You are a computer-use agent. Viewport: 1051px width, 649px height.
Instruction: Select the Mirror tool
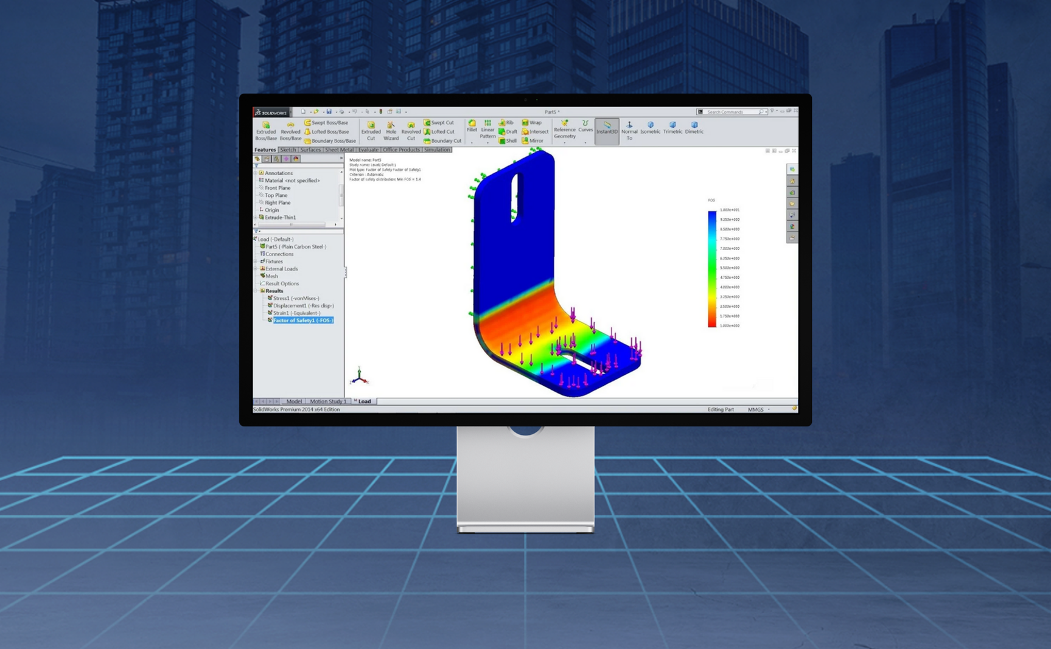click(x=532, y=141)
